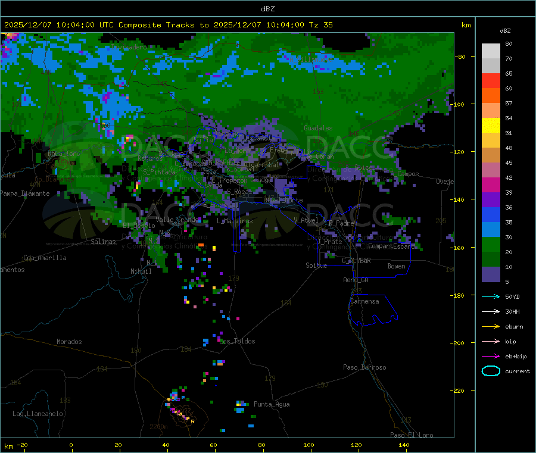Click the 2200m contour label
Screen dimensions: 536x453
[x=158, y=427]
